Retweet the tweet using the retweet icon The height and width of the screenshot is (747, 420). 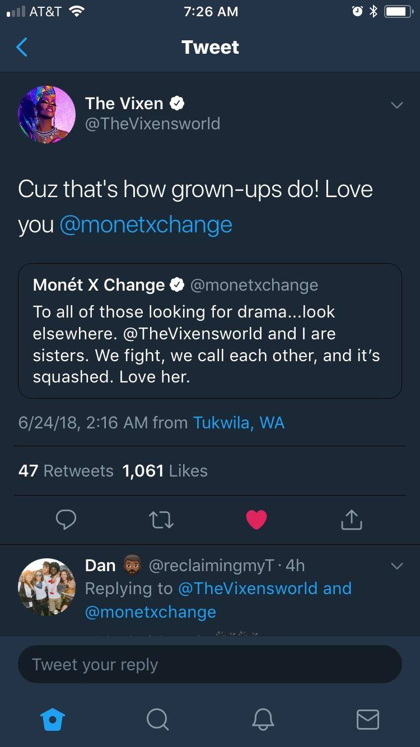pyautogui.click(x=161, y=519)
